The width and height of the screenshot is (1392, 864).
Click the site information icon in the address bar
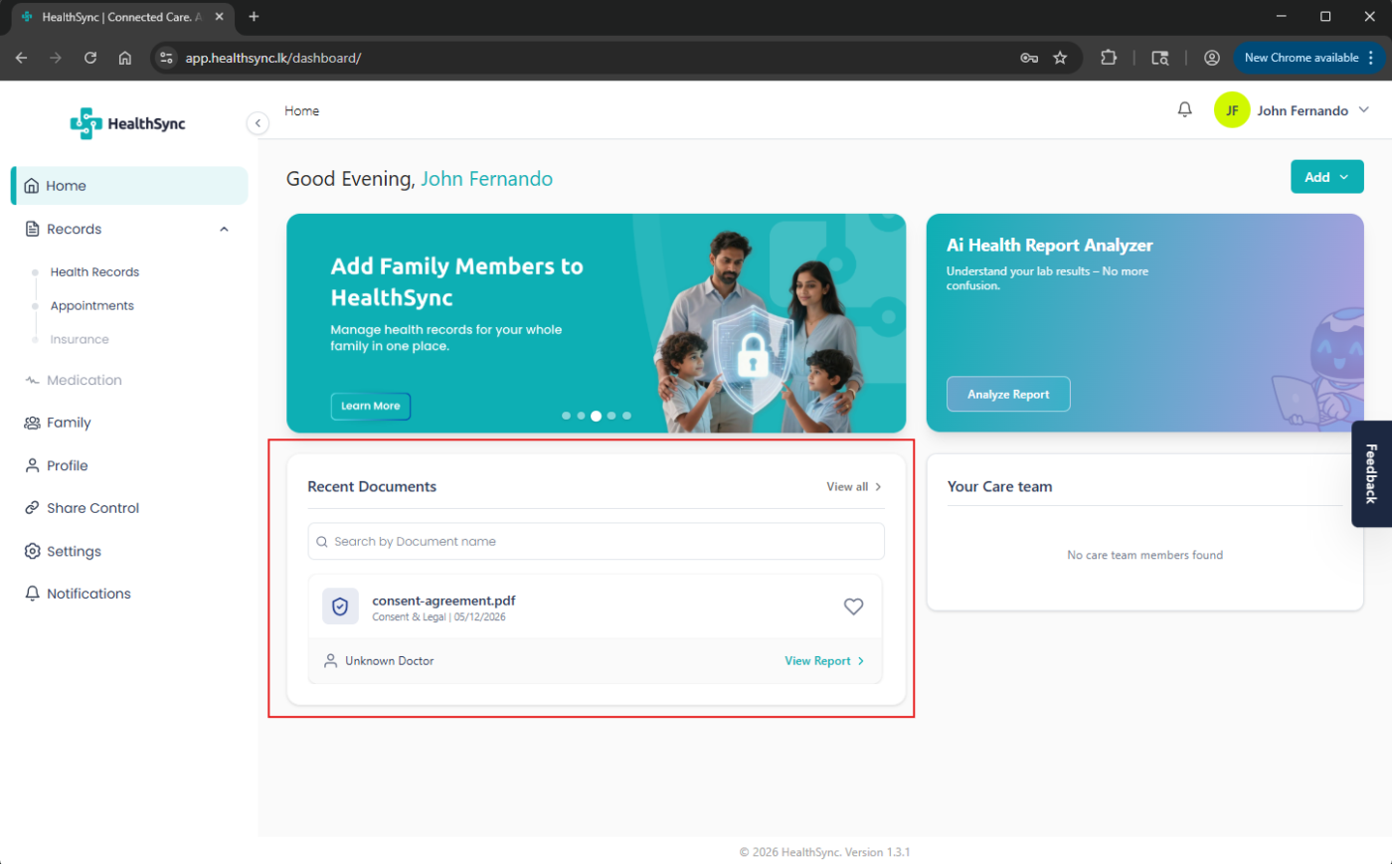point(167,58)
